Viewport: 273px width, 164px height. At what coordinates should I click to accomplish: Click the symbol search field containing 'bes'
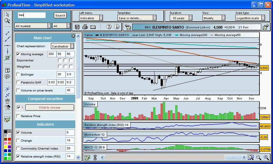[32, 15]
